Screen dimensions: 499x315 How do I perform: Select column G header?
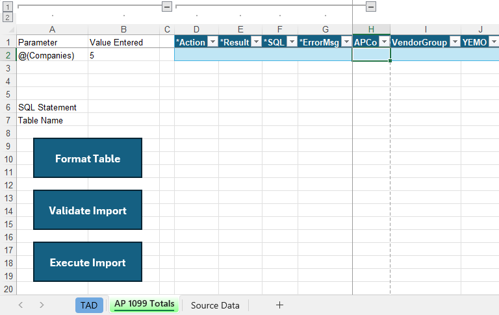pos(326,30)
